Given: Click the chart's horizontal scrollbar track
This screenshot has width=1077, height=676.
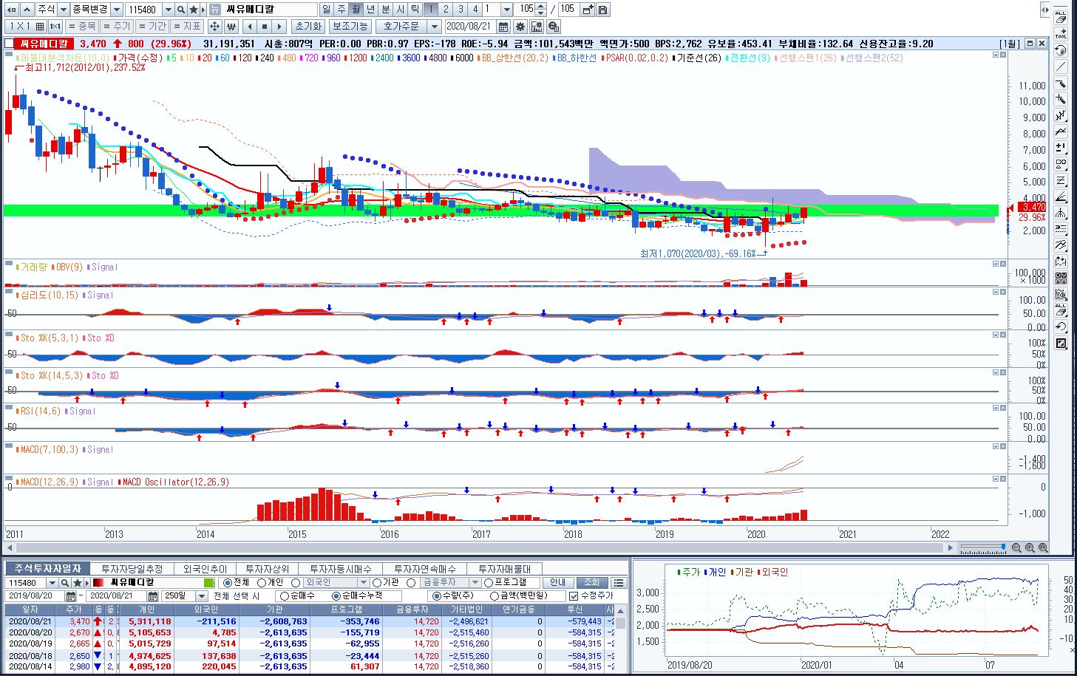Looking at the screenshot, I should (x=473, y=547).
